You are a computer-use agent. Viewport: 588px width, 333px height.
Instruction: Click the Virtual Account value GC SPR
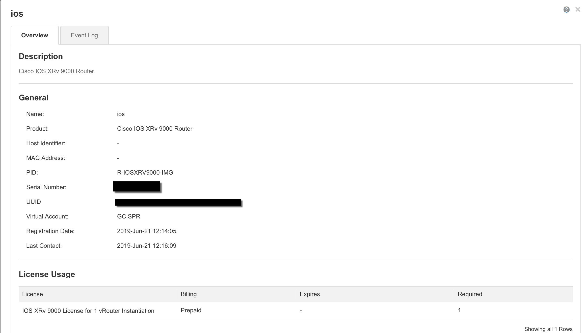coord(129,216)
